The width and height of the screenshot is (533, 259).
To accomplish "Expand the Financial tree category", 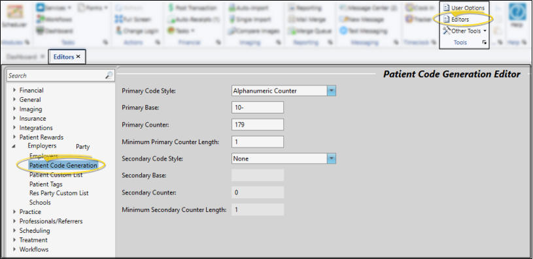I will pos(14,90).
